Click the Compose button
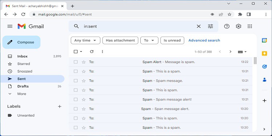272x136 pixels. (x=21, y=42)
